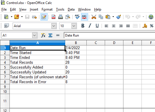Screen dimensions: 155x112
Task: Click the Print file directly icon
Action: (61, 17)
